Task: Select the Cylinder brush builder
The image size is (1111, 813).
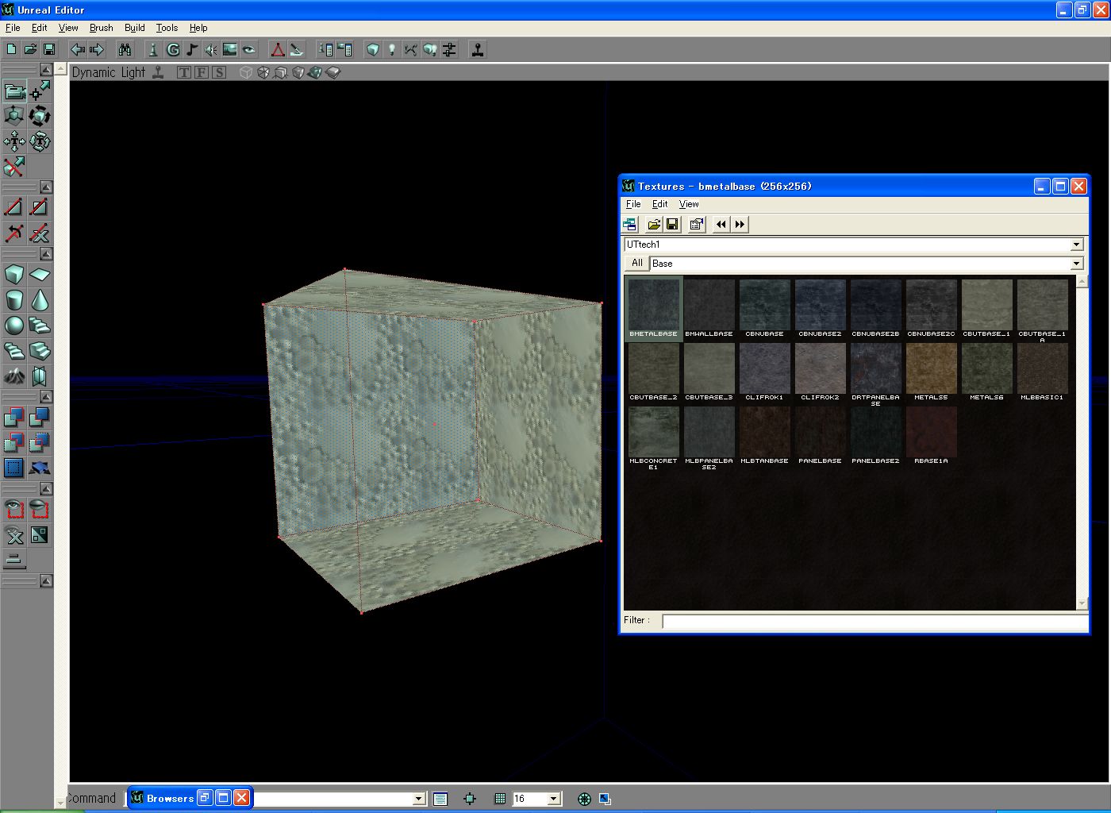Action: pos(14,300)
